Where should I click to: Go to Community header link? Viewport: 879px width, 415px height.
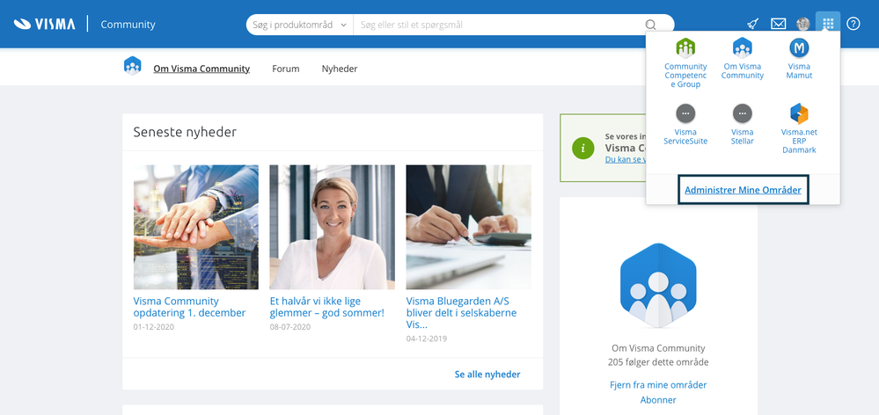[128, 25]
